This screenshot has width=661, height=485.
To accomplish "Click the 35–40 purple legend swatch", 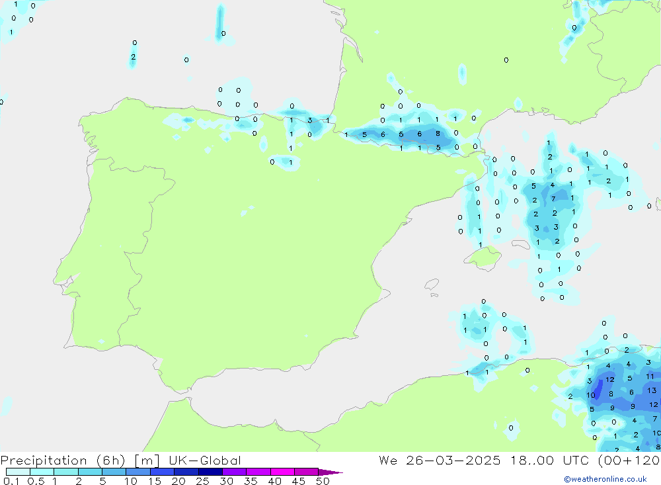I will coord(258,472).
